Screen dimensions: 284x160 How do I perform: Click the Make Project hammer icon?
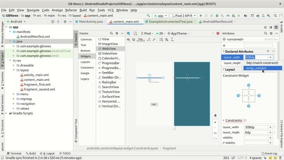148,16
